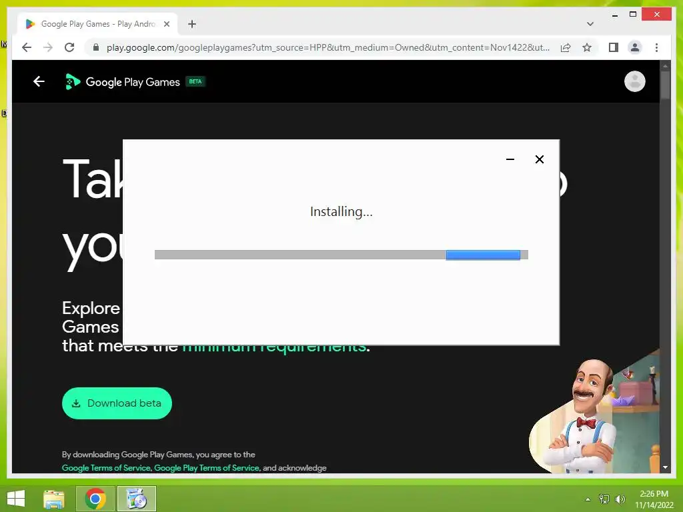
Task: Click the share page icon in address bar
Action: [566, 47]
